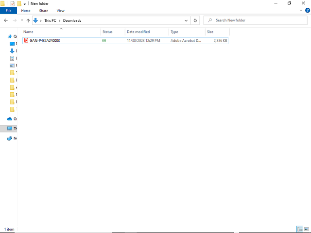Viewport: 311px width, 233px height.
Task: Click the blue Downloads icon in address bar
Action: click(35, 20)
